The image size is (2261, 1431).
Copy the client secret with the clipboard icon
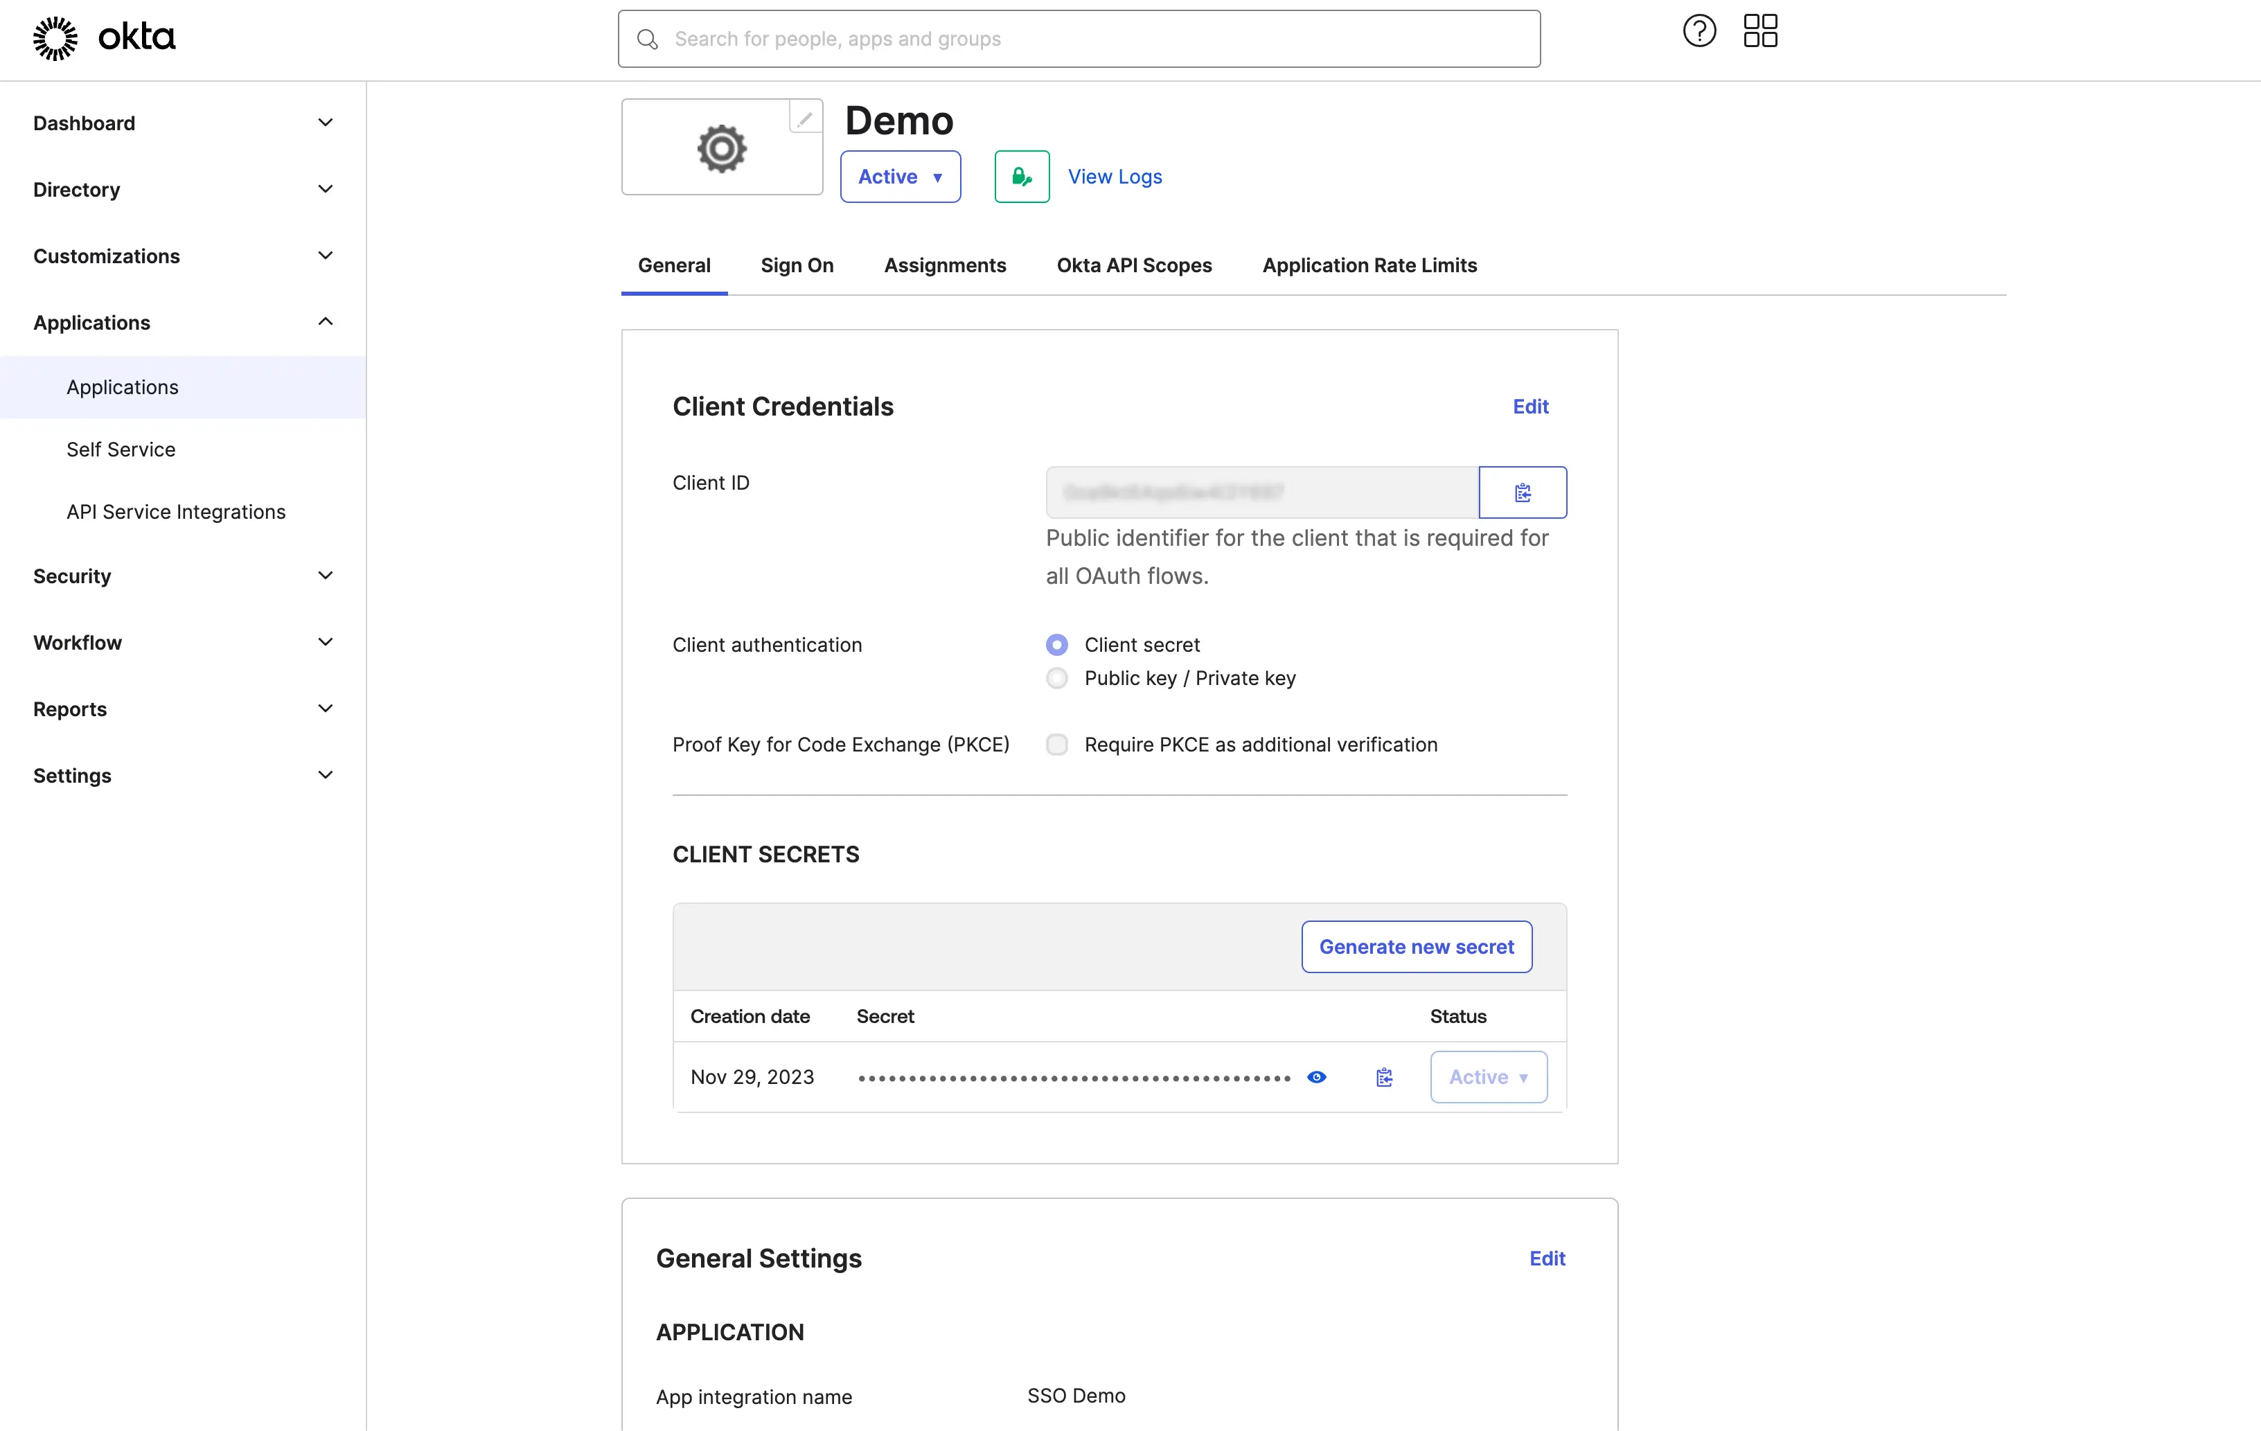click(x=1383, y=1077)
